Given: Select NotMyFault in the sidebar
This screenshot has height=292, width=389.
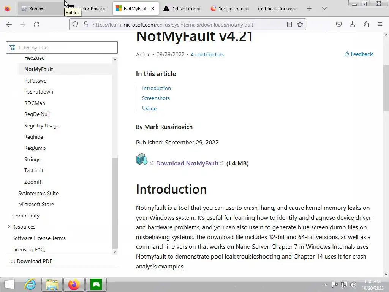Looking at the screenshot, I should pyautogui.click(x=38, y=69).
